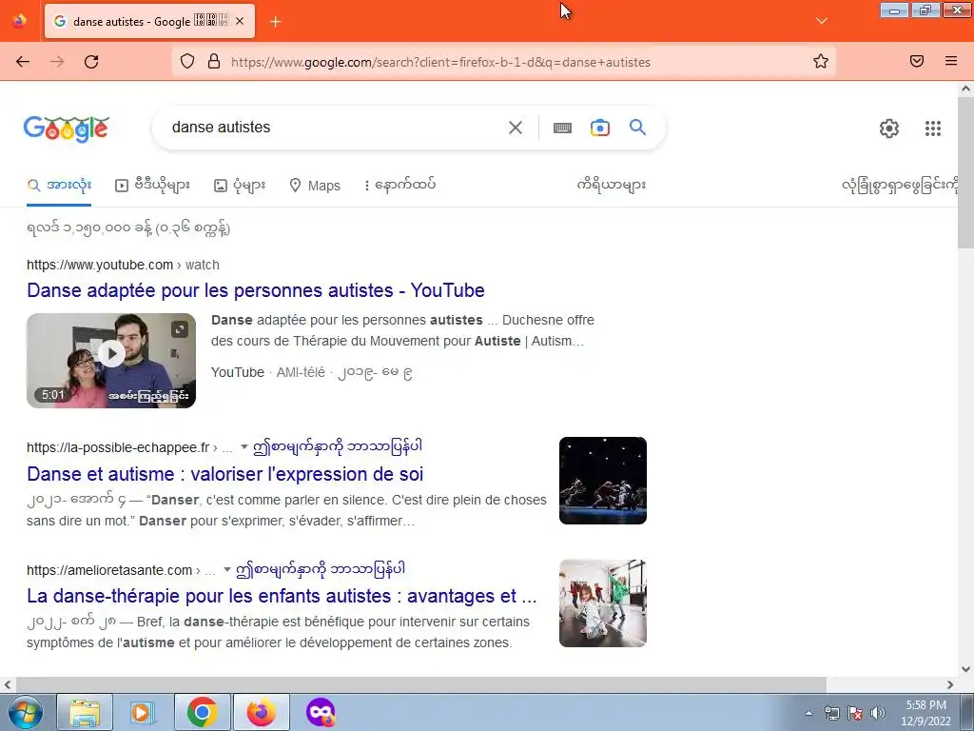Bookmark this page with the star
The image size is (974, 731).
(821, 62)
